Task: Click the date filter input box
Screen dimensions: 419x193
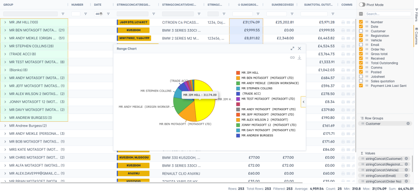Action: [99, 14]
